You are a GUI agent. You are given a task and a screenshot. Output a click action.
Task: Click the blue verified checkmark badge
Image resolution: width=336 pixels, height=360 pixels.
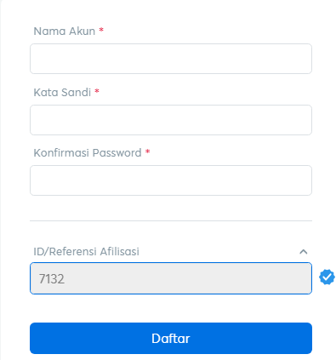327,277
